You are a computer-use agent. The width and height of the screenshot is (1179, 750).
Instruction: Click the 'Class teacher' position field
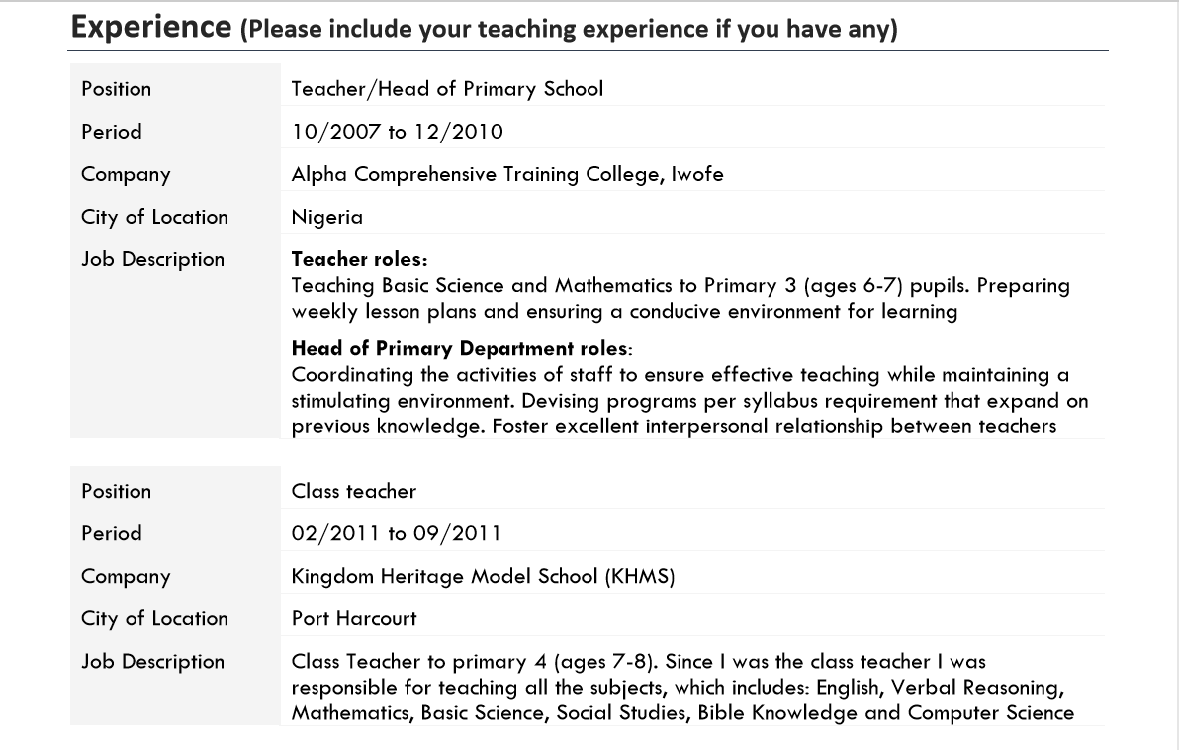(354, 491)
